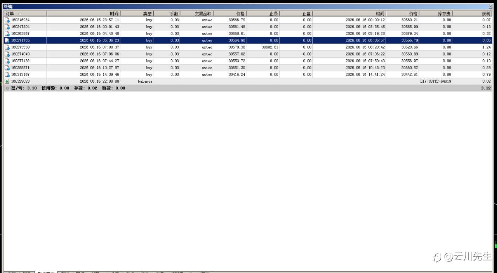This screenshot has height=273, width=497.
Task: Click the total profit 3.12
Action: [486, 88]
